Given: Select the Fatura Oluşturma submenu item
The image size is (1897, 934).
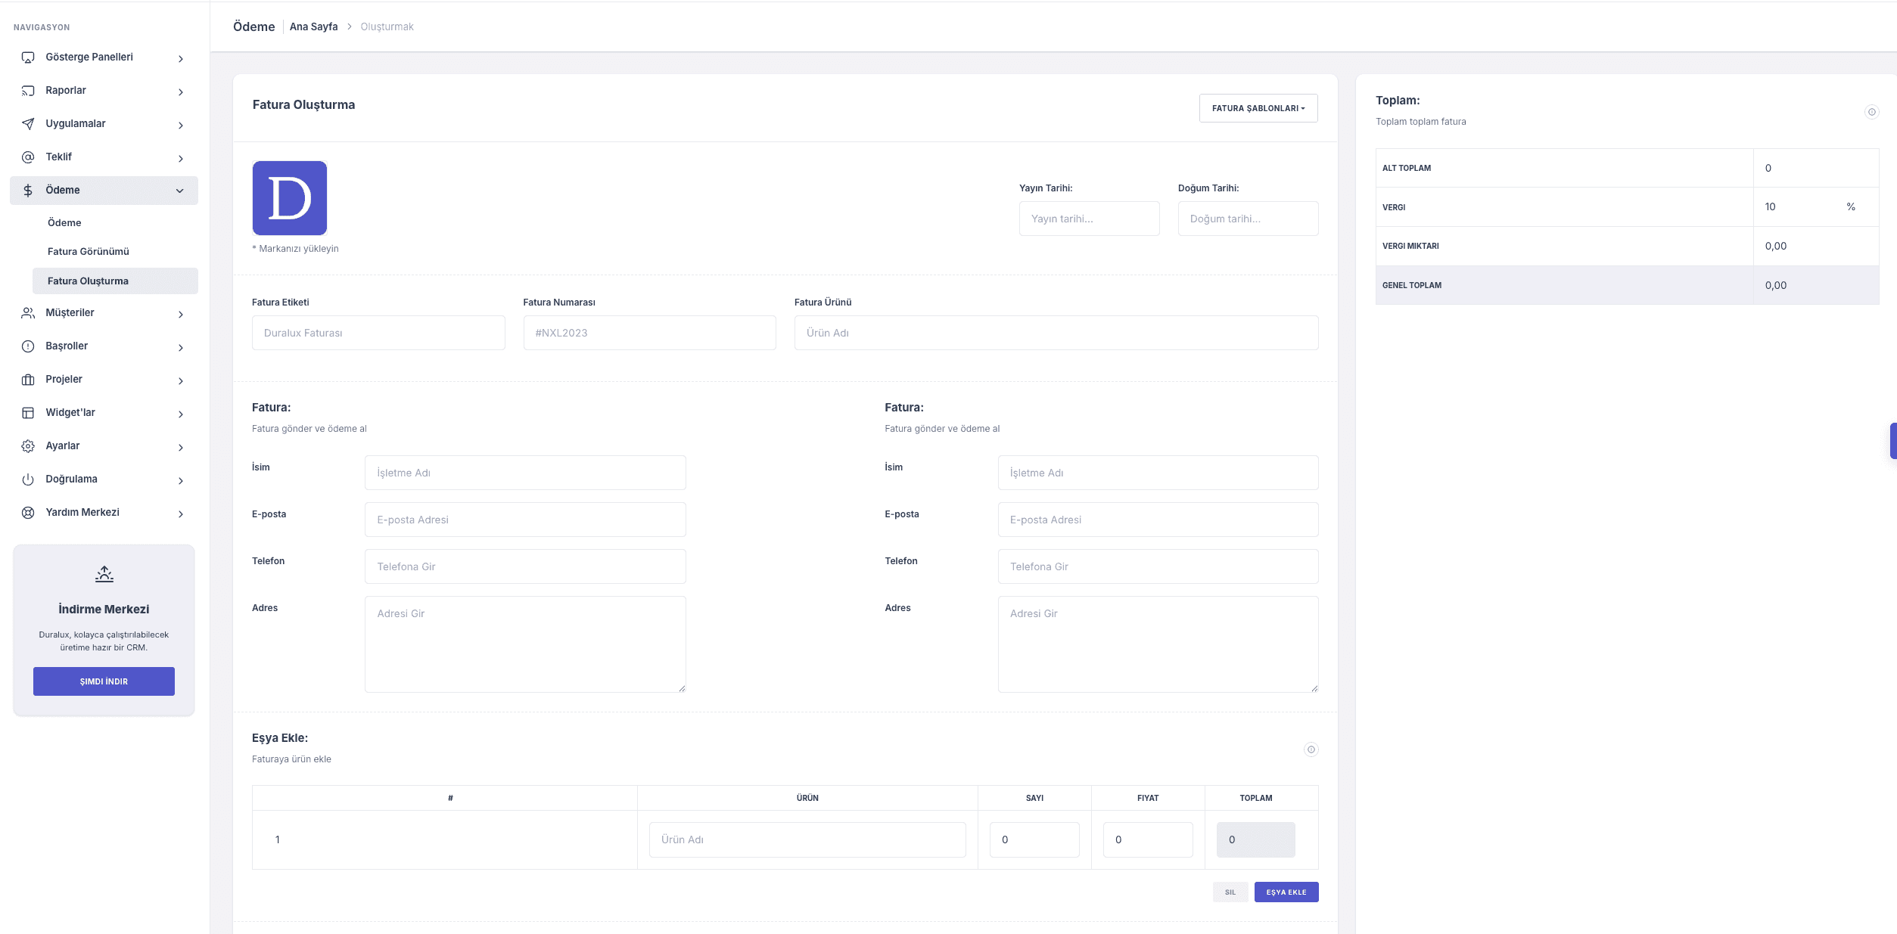Looking at the screenshot, I should (x=89, y=281).
